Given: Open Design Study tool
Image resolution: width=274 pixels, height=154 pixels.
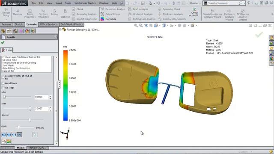Looking at the screenshot, I should point(6,12).
